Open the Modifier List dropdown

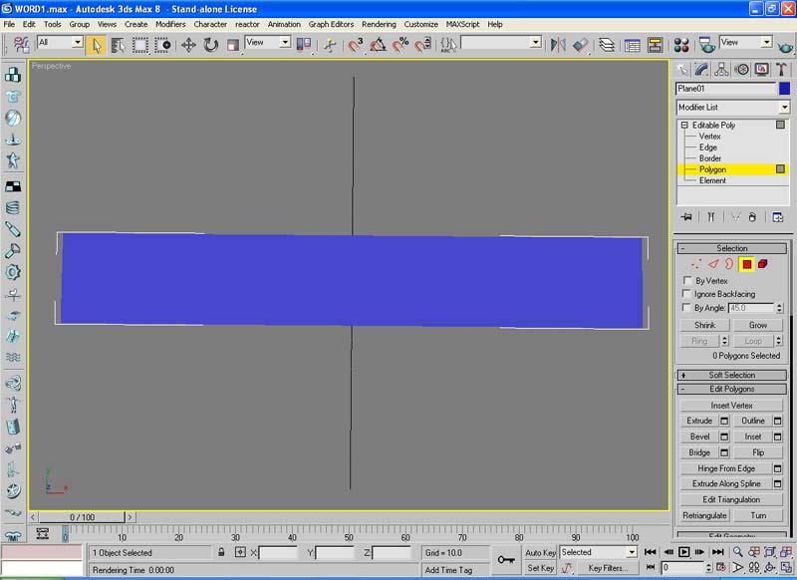pyautogui.click(x=784, y=108)
